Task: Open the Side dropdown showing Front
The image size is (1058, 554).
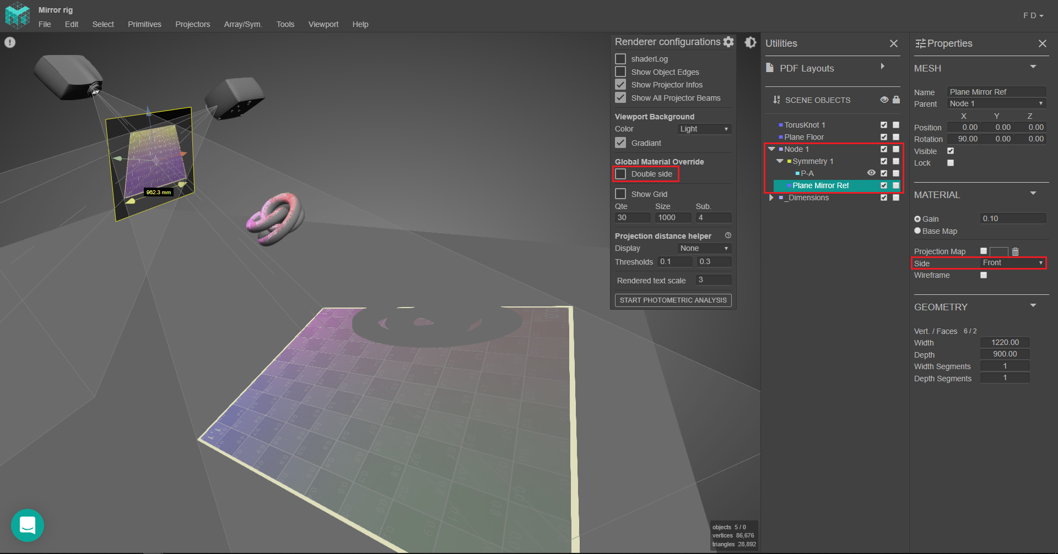Action: click(x=1012, y=263)
